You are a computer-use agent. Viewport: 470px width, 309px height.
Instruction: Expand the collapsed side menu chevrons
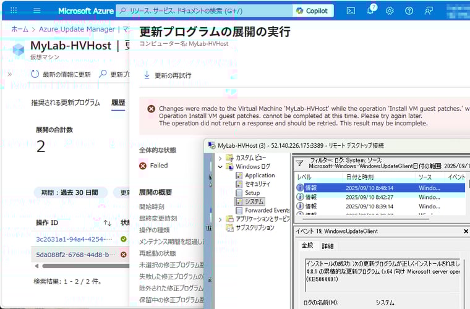[10, 74]
